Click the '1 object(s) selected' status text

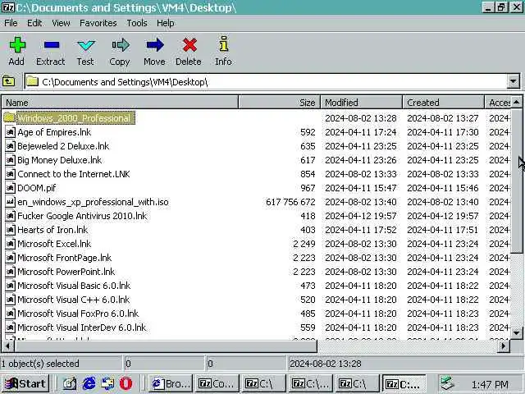click(40, 364)
